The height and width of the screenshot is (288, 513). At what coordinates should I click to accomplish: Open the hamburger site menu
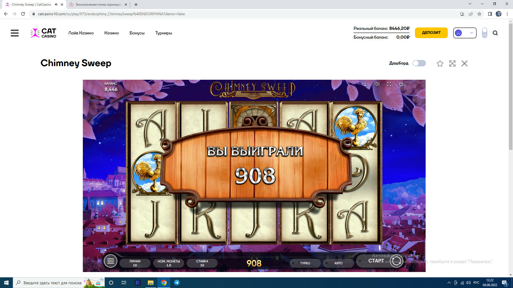[x=15, y=33]
